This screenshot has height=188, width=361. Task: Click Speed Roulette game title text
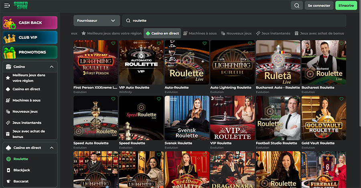pyautogui.click(x=132, y=143)
